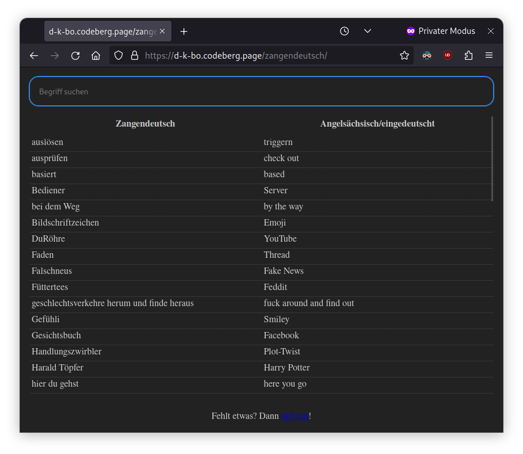Open the uBlock Origin extension

click(447, 55)
